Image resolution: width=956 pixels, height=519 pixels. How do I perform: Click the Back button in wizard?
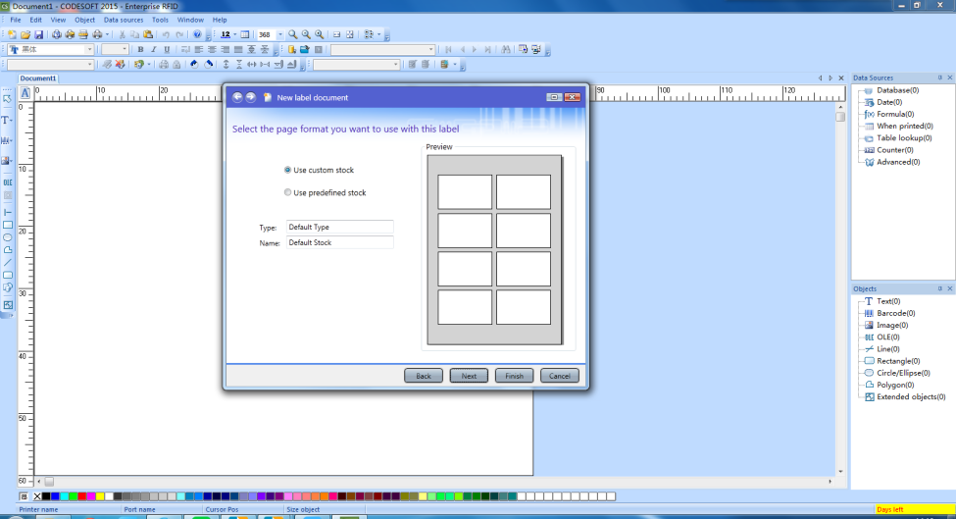[x=424, y=376]
